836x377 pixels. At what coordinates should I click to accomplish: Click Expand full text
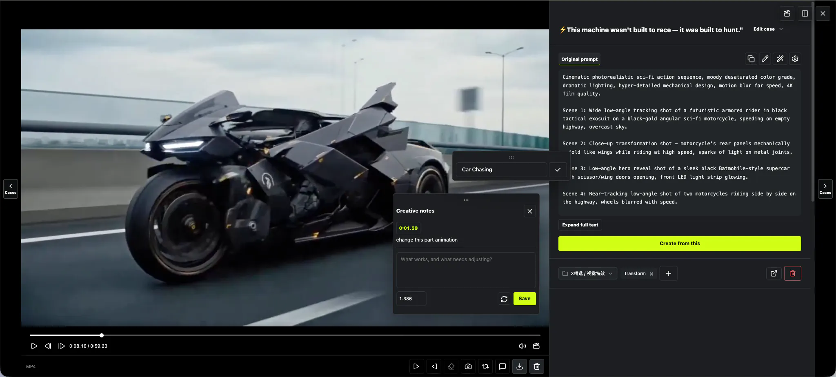pos(580,225)
